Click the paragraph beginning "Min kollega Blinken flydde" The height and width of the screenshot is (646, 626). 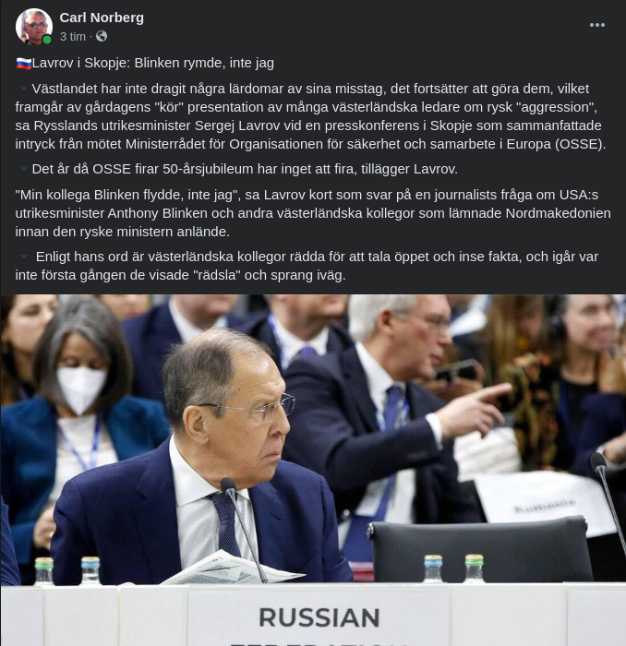pyautogui.click(x=313, y=213)
